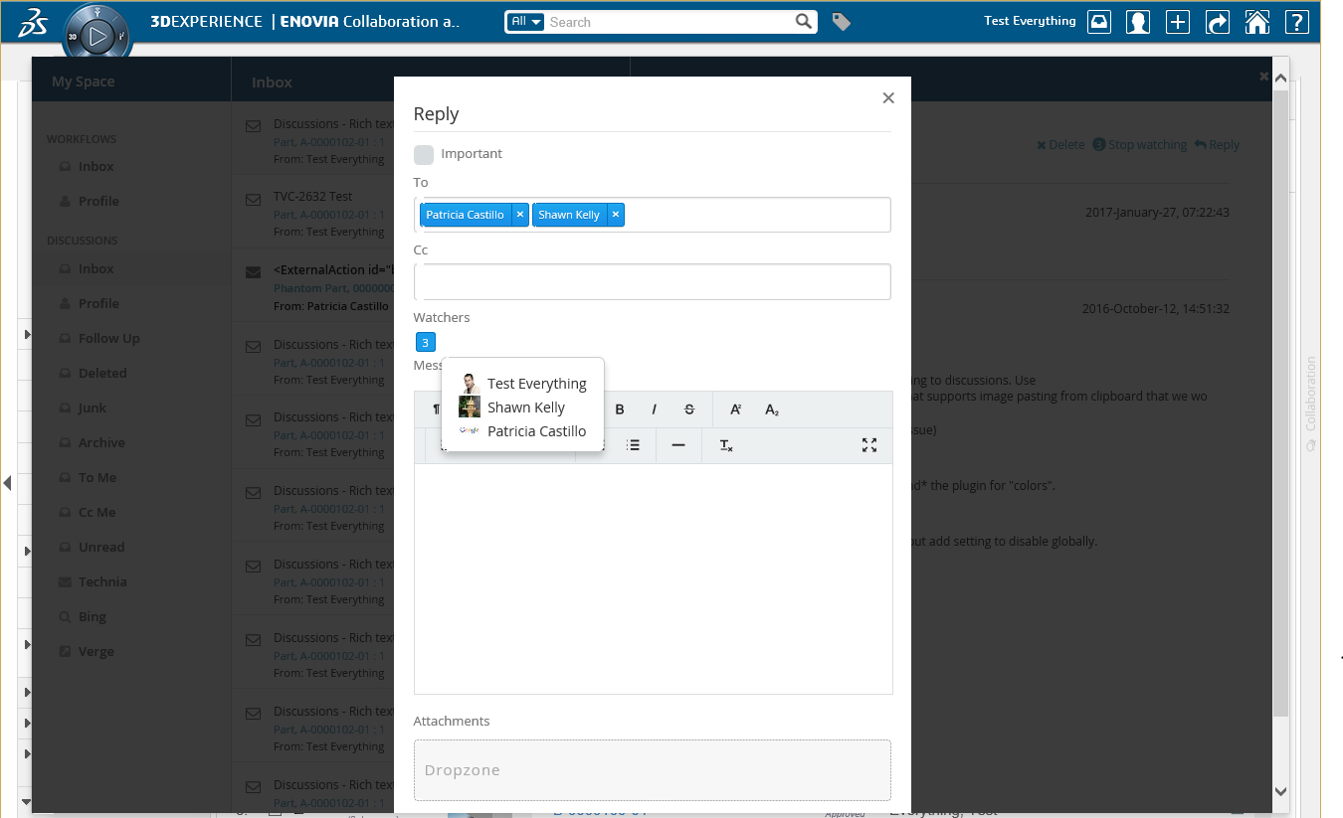Apply strikethrough formatting
Image resolution: width=1343 pixels, height=818 pixels.
tap(689, 409)
